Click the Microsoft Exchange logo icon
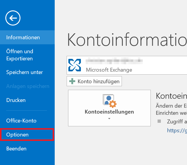The width and height of the screenshot is (187, 165). (x=74, y=65)
